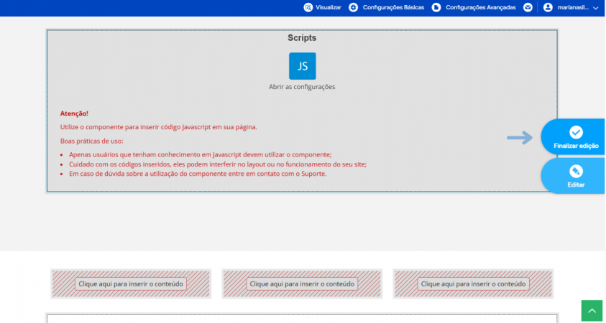Click the left 'Clique aqui para inserir o conteúdo'
This screenshot has height=323, width=606.
pos(131,284)
